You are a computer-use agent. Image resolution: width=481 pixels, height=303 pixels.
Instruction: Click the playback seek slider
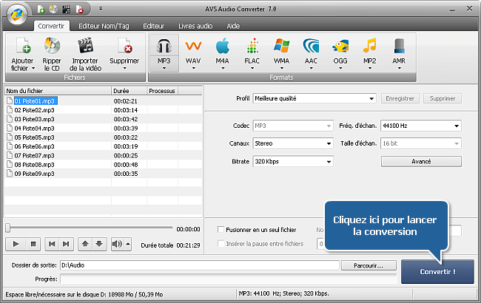[89, 228]
